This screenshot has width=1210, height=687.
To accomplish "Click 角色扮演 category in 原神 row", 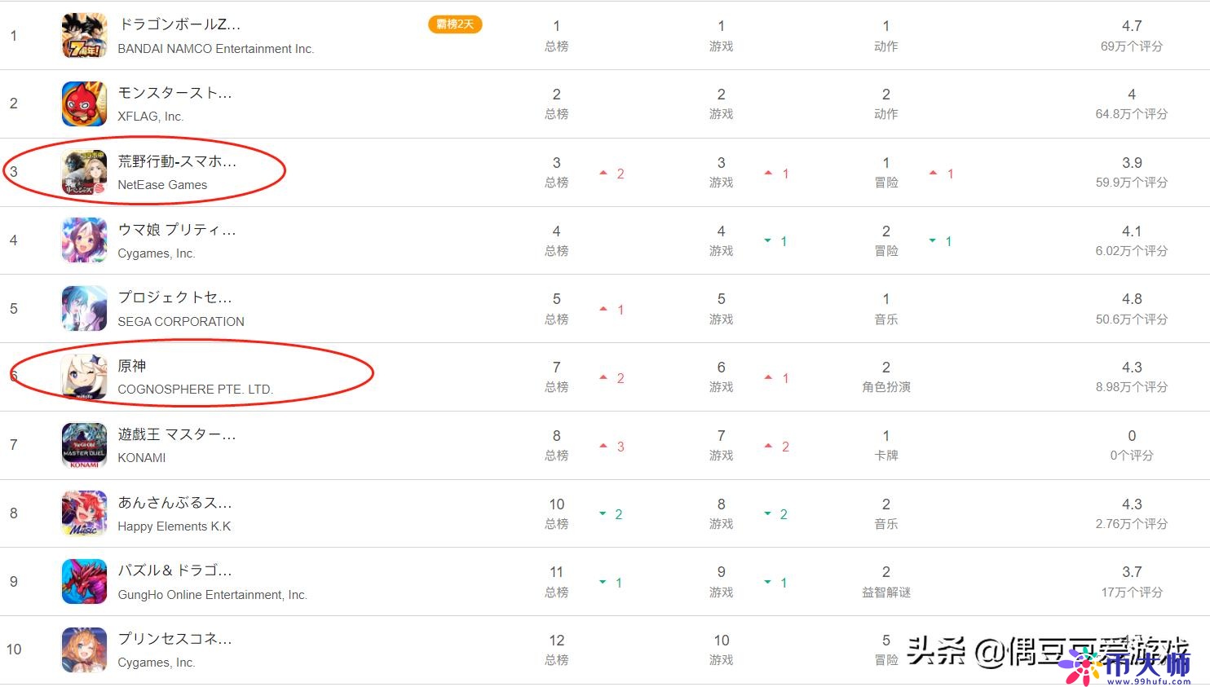I will click(x=886, y=387).
